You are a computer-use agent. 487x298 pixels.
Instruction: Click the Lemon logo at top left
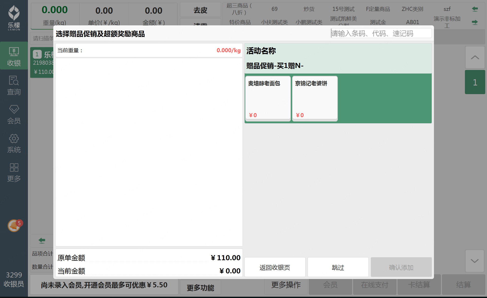(14, 18)
